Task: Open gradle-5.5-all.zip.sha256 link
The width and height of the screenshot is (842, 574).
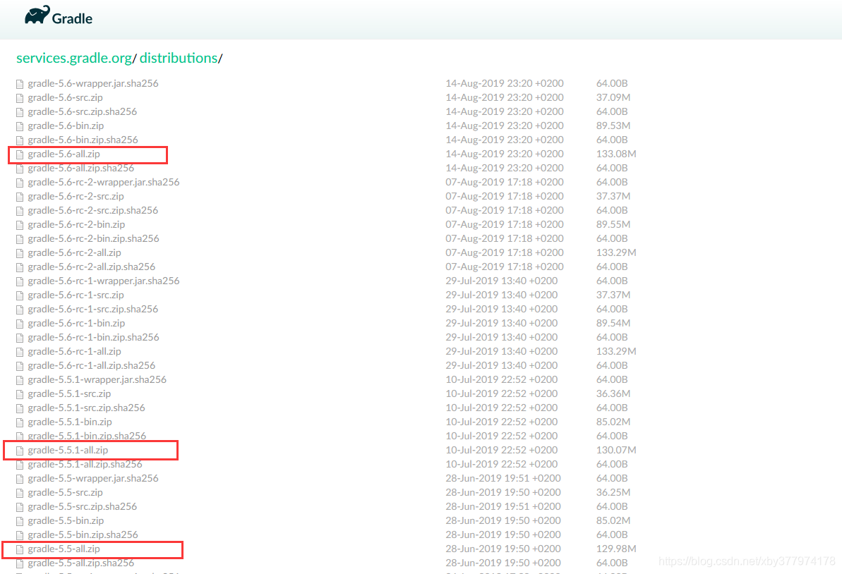Action: point(81,563)
